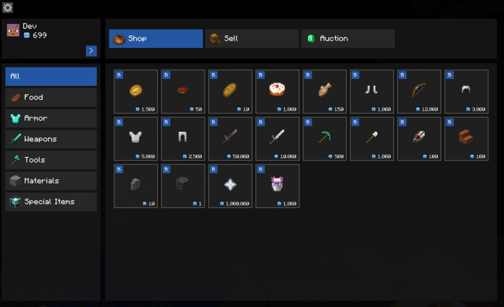Select the Tools category

51,160
